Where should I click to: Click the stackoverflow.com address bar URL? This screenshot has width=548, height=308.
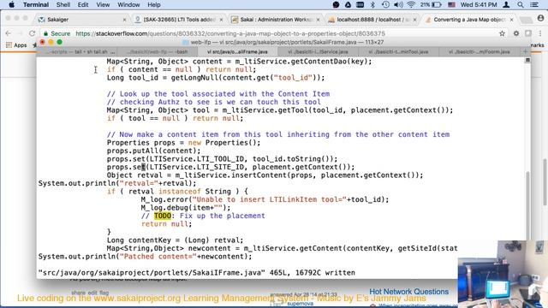230,33
